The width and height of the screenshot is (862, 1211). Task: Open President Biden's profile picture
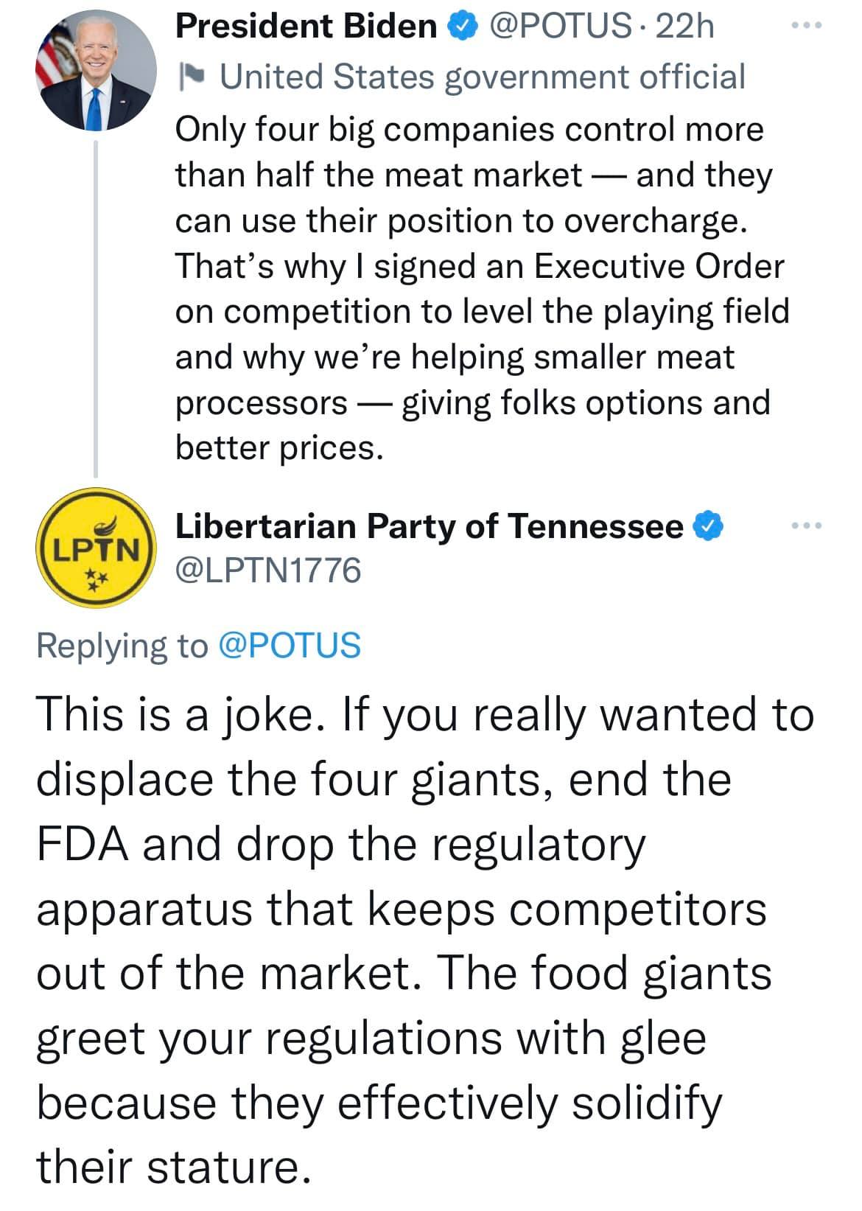[96, 70]
